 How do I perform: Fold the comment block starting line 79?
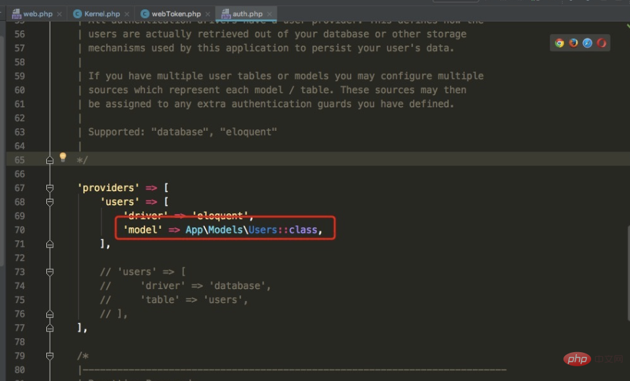click(x=50, y=356)
